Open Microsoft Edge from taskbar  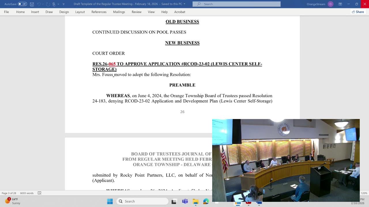pyautogui.click(x=206, y=201)
